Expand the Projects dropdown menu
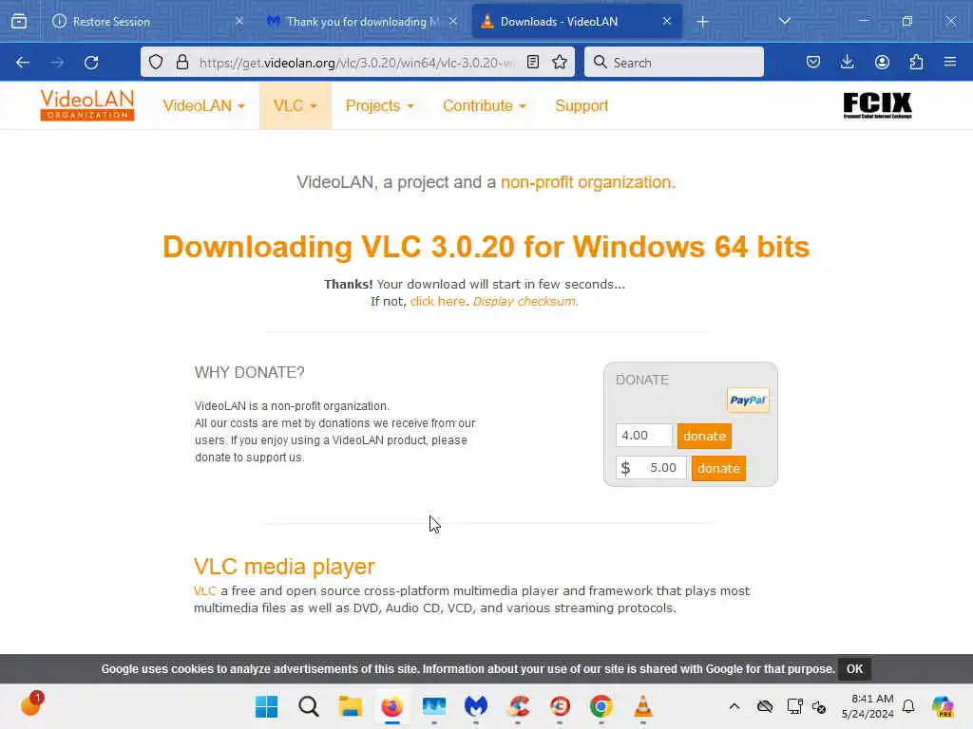Screen dimensions: 973x729 (379, 106)
